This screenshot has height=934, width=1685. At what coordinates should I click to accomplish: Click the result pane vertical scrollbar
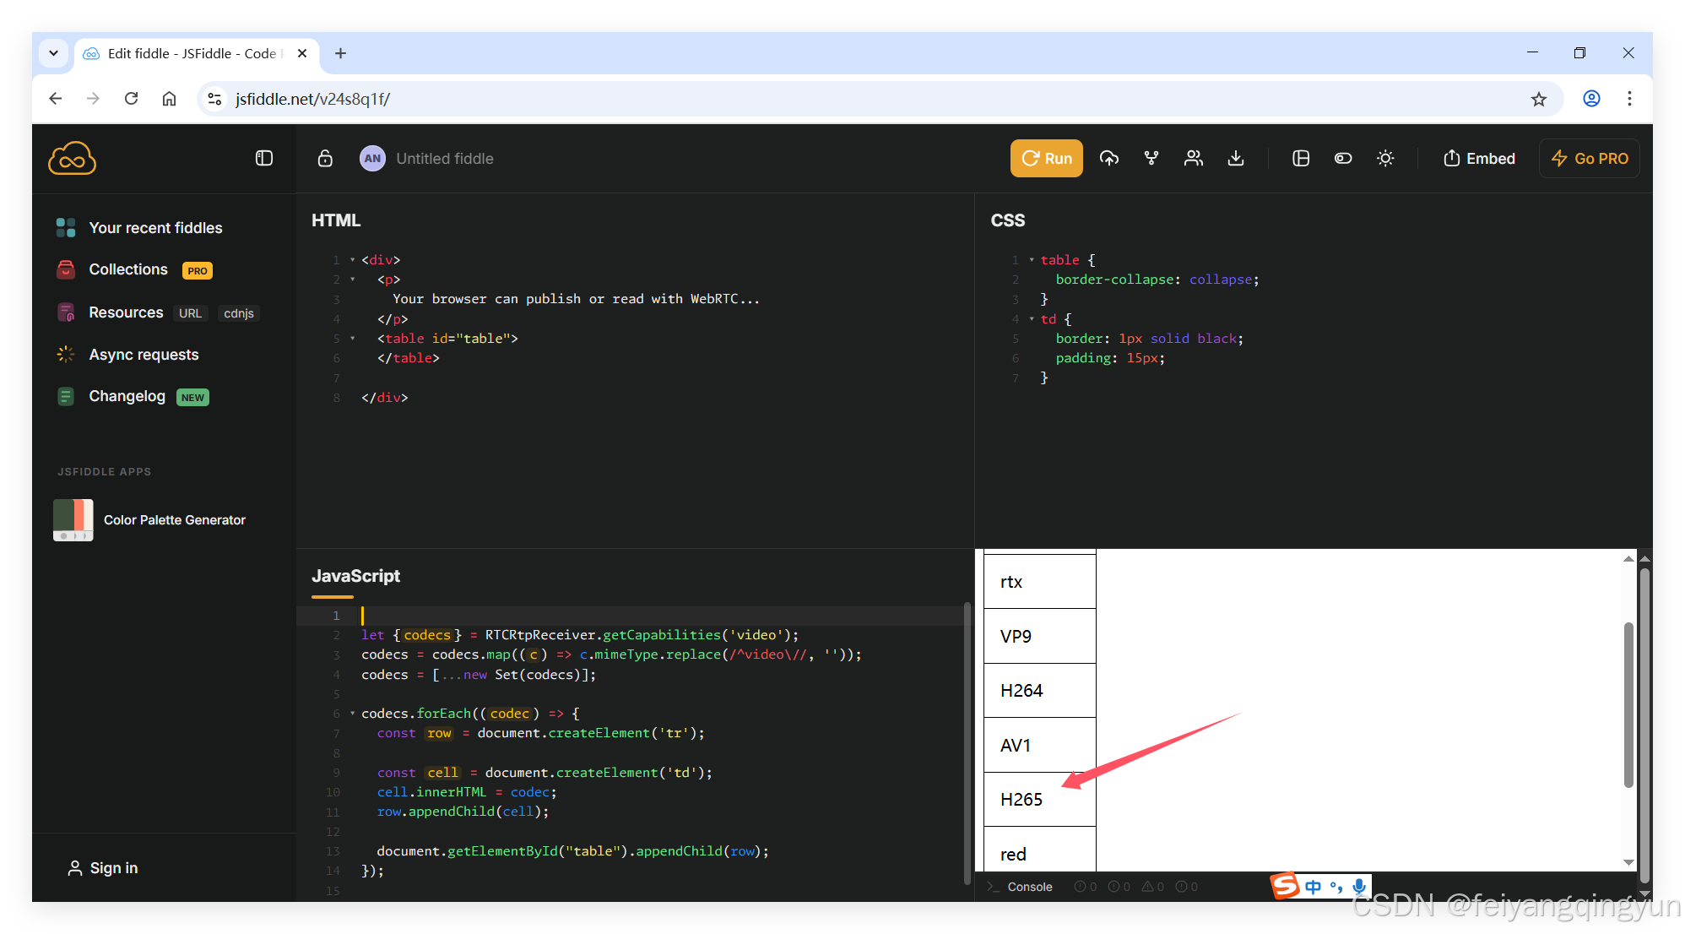tap(1628, 705)
